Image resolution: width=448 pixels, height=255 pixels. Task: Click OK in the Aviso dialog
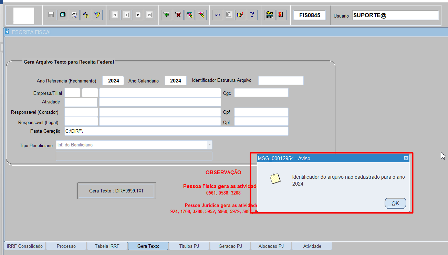[395, 203]
